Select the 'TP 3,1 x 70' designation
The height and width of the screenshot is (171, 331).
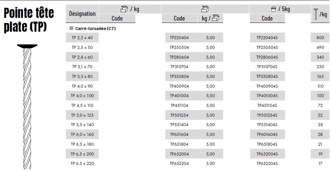(x=82, y=67)
